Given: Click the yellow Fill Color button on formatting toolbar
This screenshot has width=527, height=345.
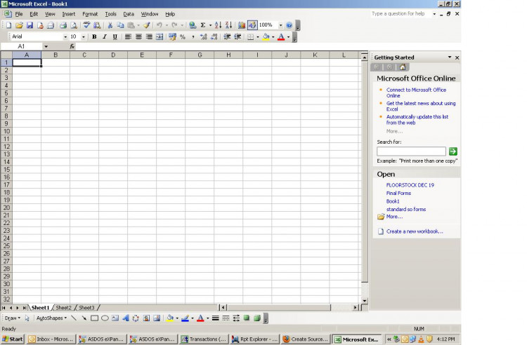Looking at the screenshot, I should coord(266,36).
